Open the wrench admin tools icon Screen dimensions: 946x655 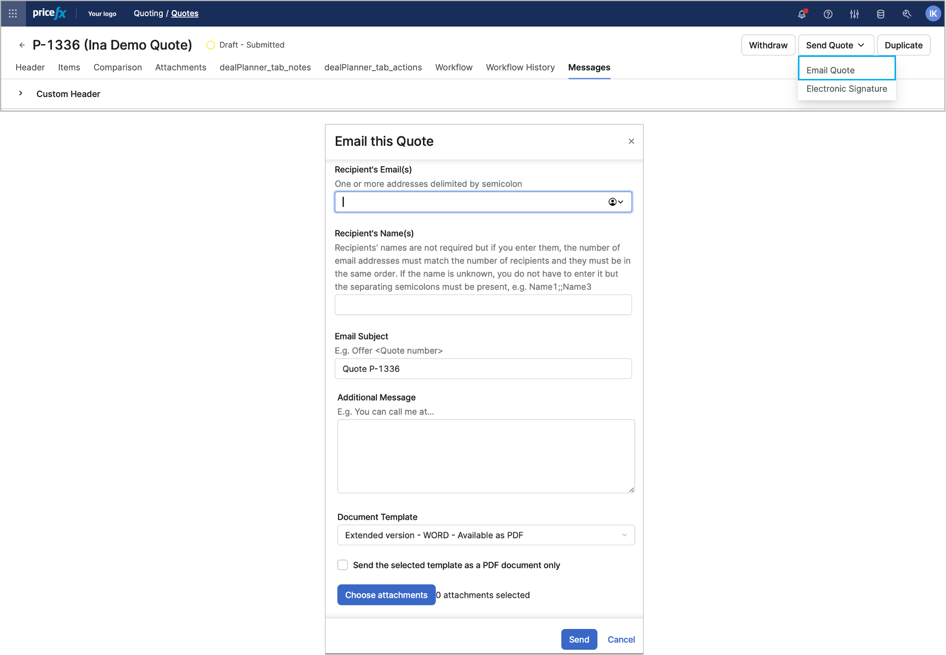[x=907, y=14]
